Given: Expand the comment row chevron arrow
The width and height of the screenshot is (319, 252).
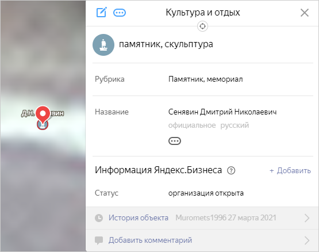Looking at the screenshot, I should point(307,240).
